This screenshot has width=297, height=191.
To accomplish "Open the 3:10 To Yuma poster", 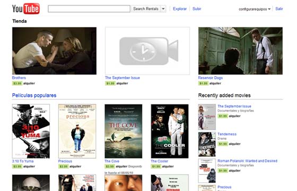I will (x=31, y=131).
